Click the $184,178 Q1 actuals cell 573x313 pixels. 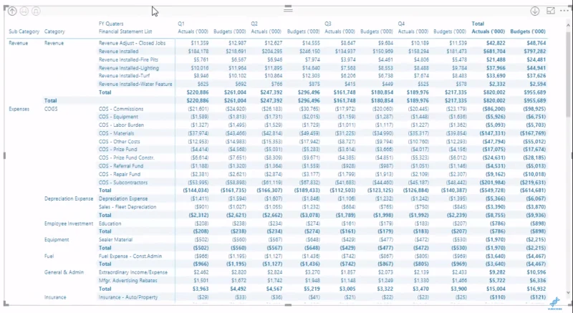198,52
